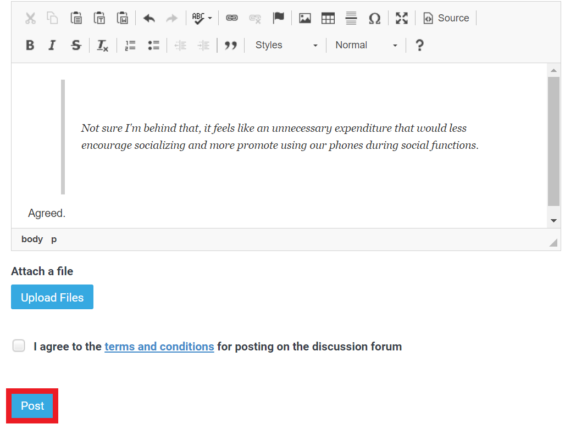Click the Upload Files button

[52, 297]
